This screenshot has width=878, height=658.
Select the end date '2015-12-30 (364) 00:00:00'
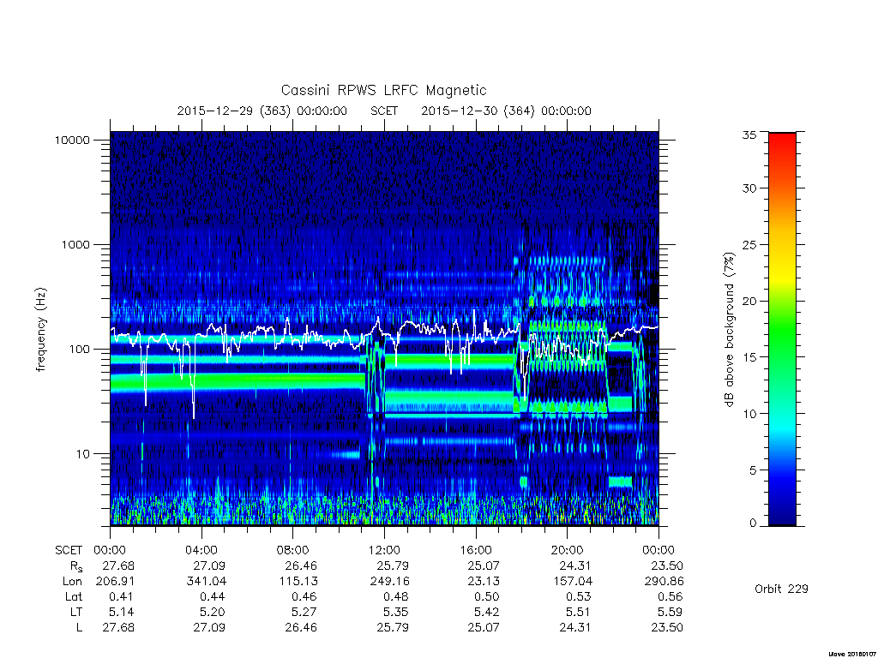[x=506, y=111]
